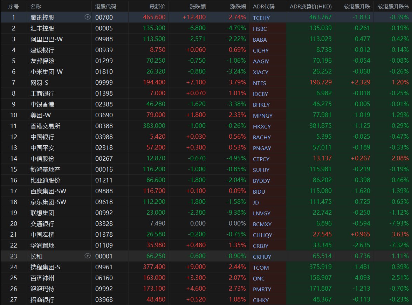Select 新鸿基地产 stock name

click(x=45, y=169)
